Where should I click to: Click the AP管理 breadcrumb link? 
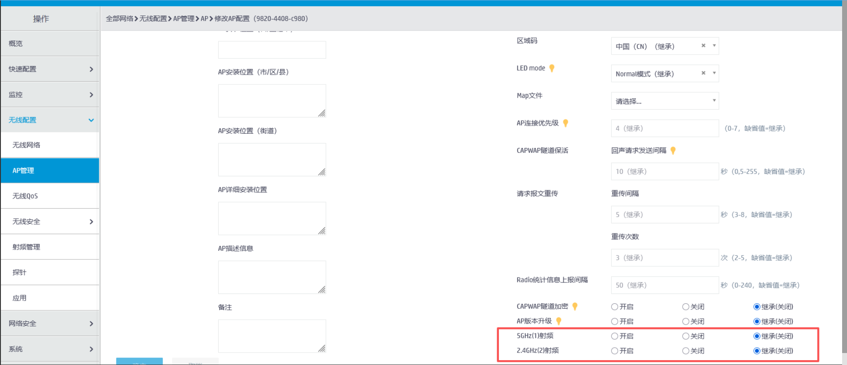[x=184, y=19]
